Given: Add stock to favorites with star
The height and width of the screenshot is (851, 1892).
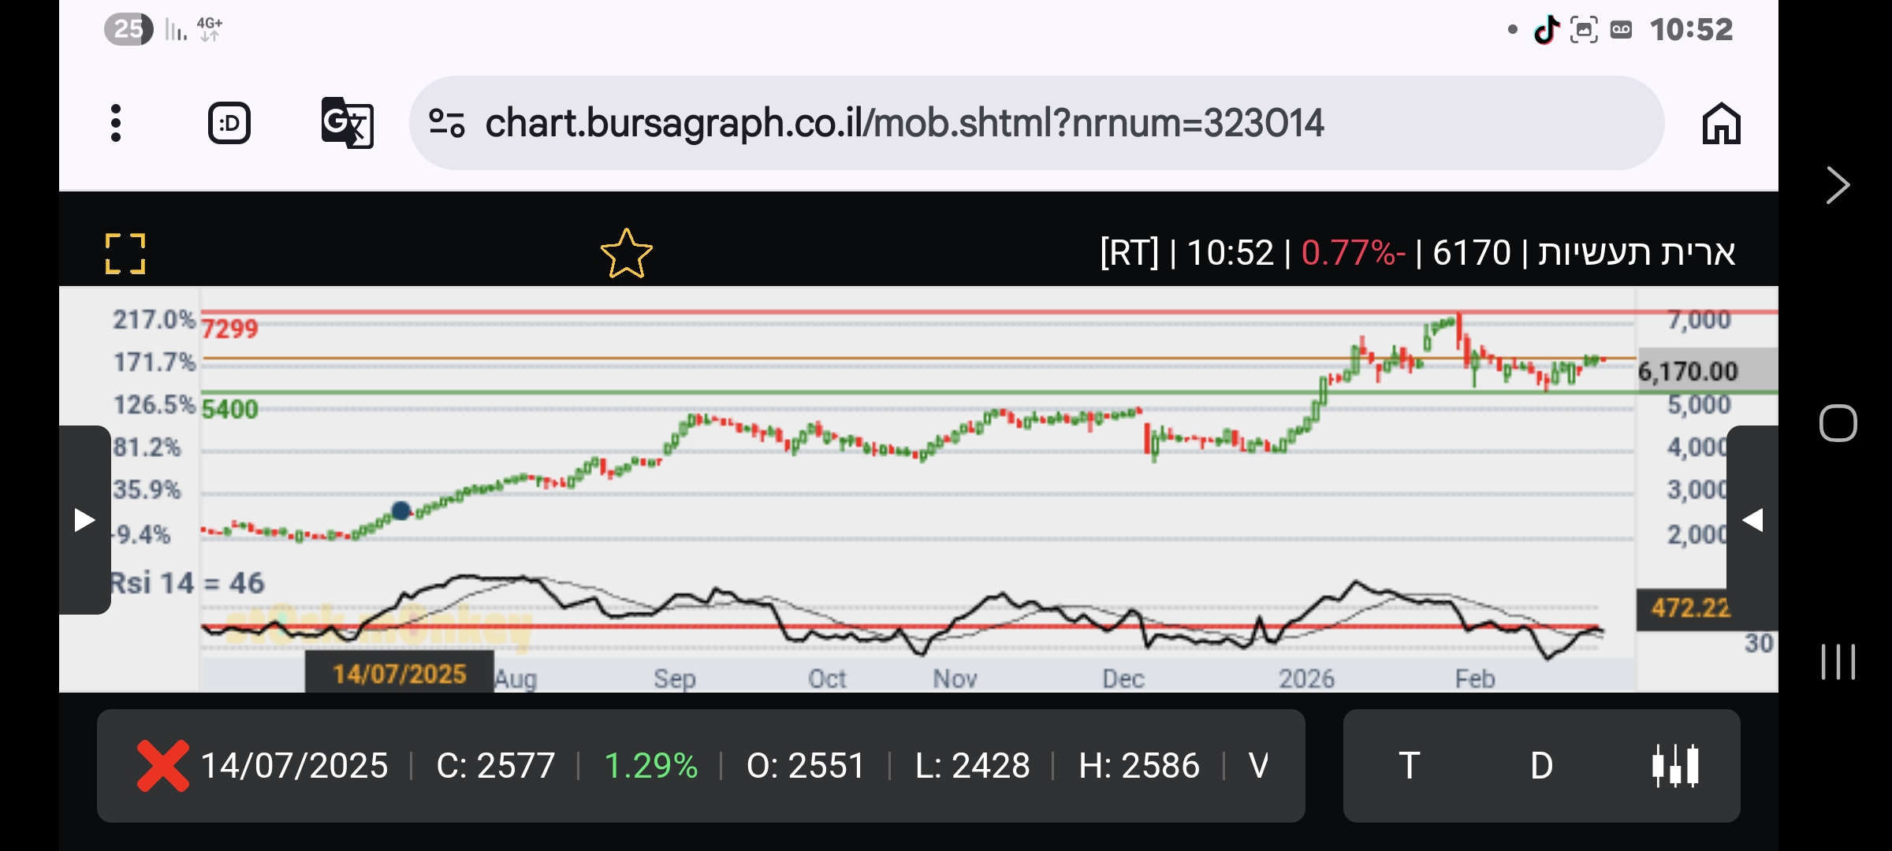Looking at the screenshot, I should pos(626,254).
